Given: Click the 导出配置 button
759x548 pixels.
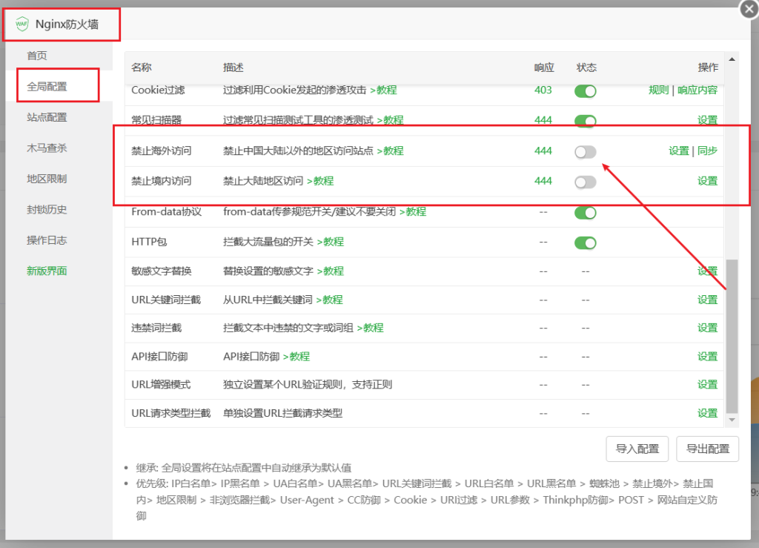Looking at the screenshot, I should pyautogui.click(x=707, y=449).
